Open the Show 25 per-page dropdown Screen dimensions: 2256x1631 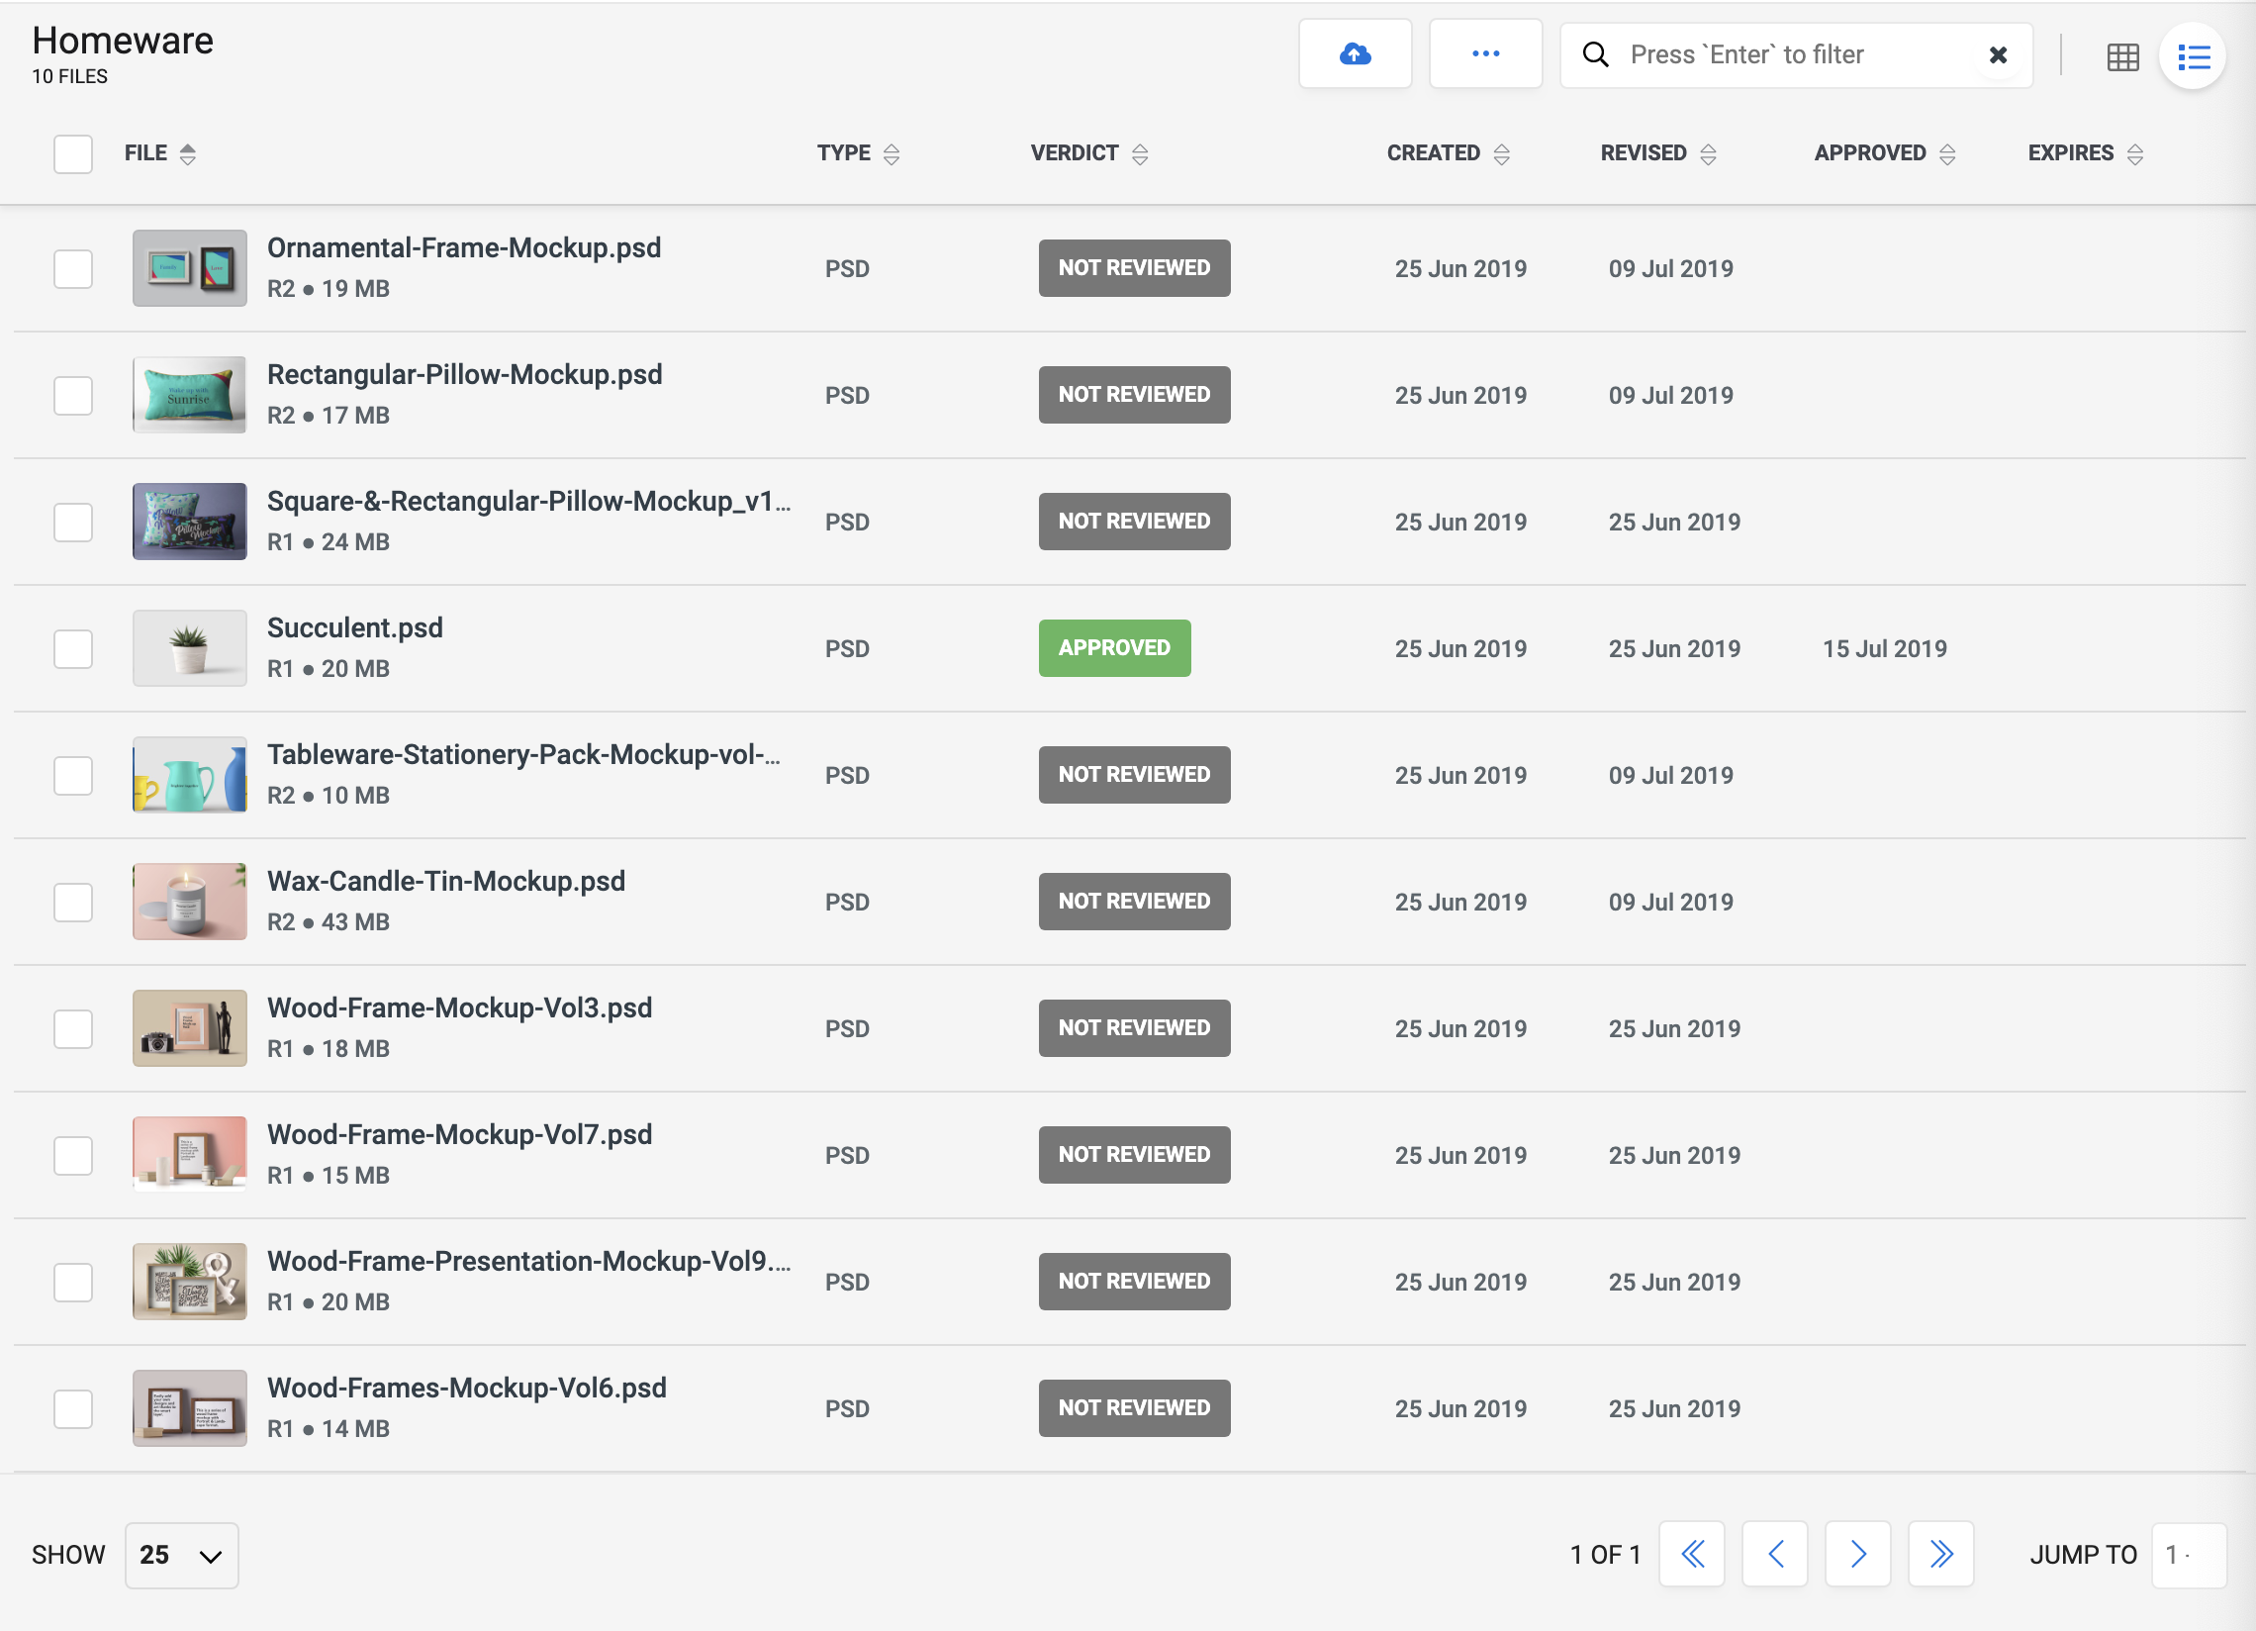pos(181,1555)
